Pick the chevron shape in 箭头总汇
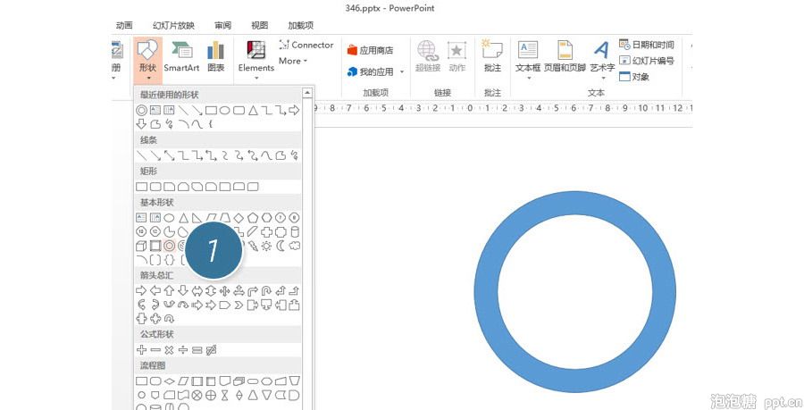 (239, 305)
